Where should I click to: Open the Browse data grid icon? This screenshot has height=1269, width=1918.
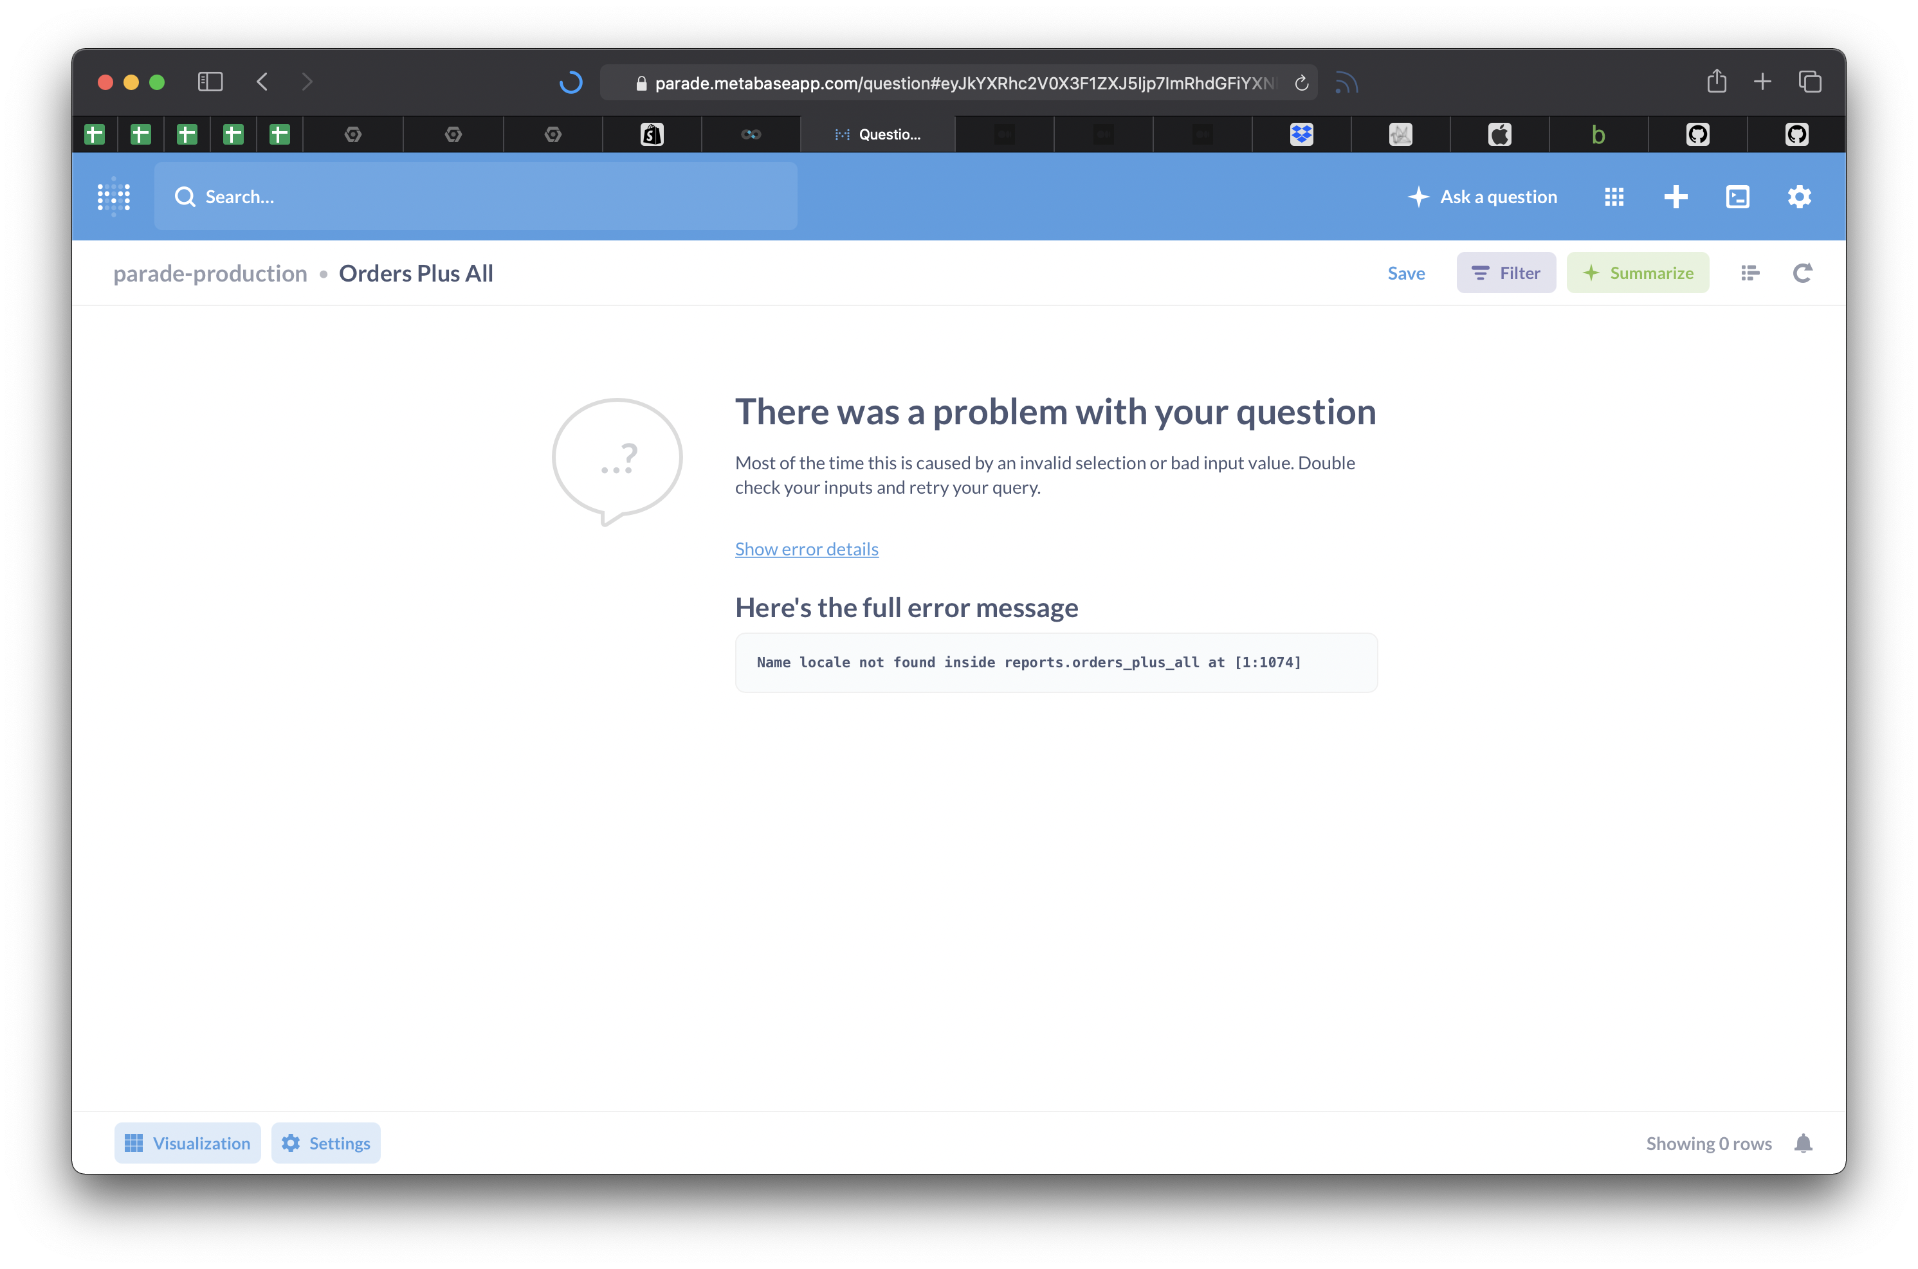pyautogui.click(x=1614, y=197)
